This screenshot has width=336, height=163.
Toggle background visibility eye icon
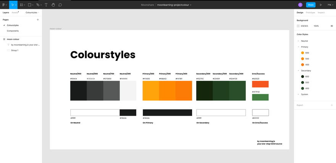tap(332, 26)
